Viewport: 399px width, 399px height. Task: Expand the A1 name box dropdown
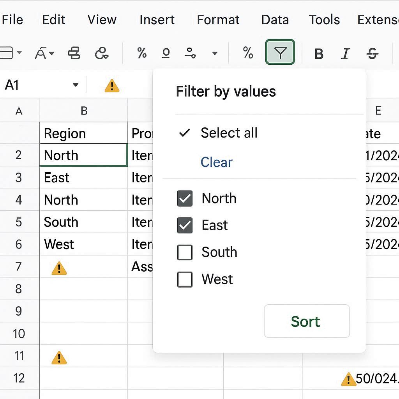pyautogui.click(x=76, y=85)
